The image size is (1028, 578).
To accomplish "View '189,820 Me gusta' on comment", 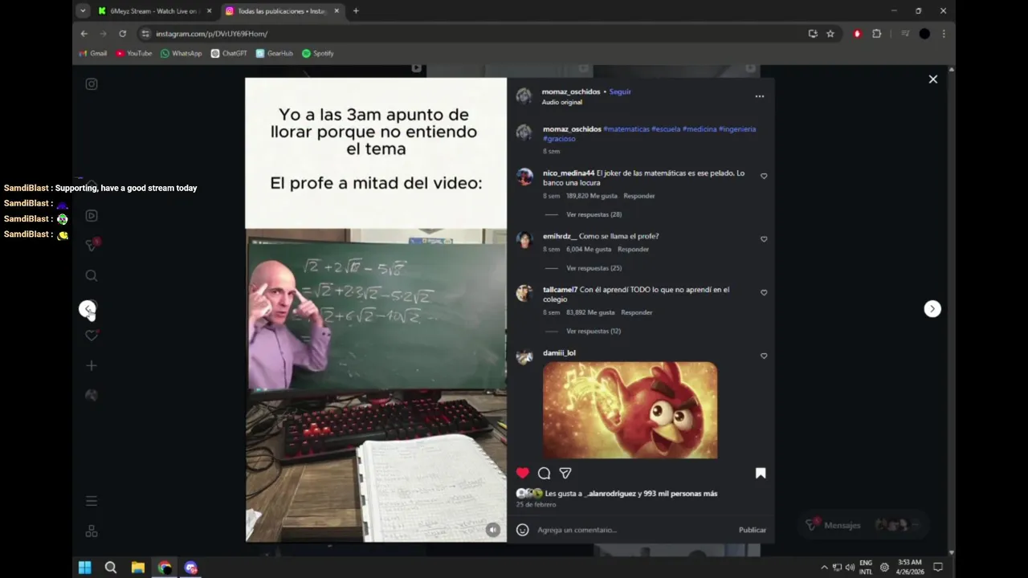I will 592,196.
